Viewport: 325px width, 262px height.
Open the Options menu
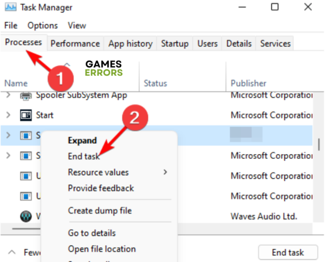tap(43, 25)
